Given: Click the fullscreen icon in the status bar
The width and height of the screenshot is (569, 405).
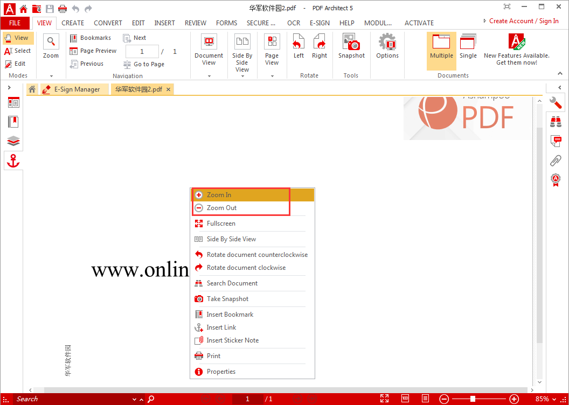Looking at the screenshot, I should pos(384,399).
